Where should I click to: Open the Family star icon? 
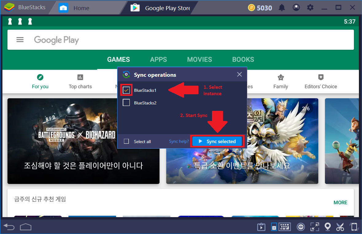(x=280, y=77)
